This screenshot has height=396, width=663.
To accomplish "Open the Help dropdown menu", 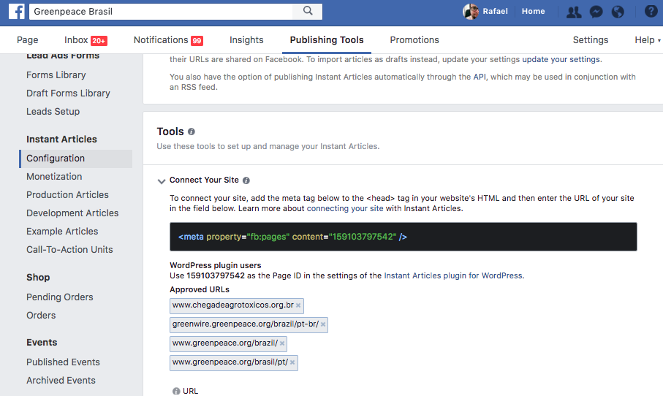I will (648, 40).
